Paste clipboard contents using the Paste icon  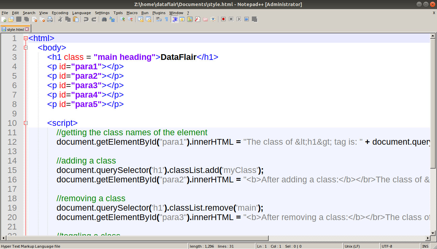tap(75, 19)
